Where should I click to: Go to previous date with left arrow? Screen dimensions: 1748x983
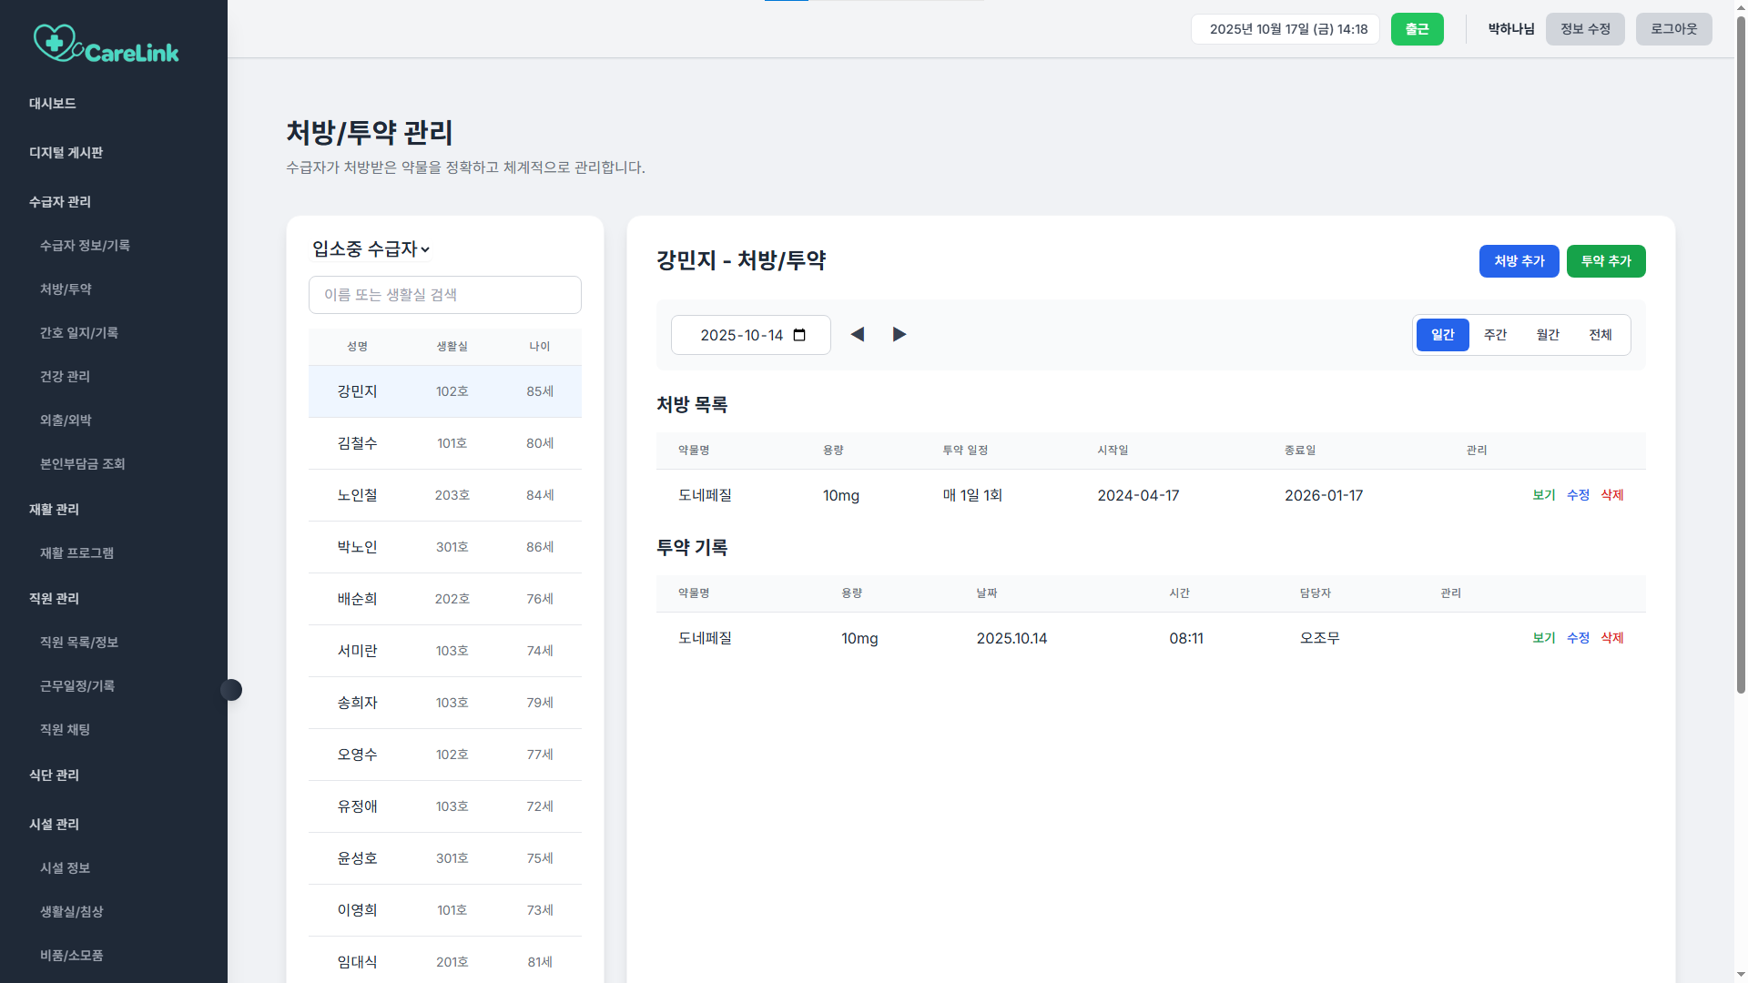pyautogui.click(x=858, y=335)
